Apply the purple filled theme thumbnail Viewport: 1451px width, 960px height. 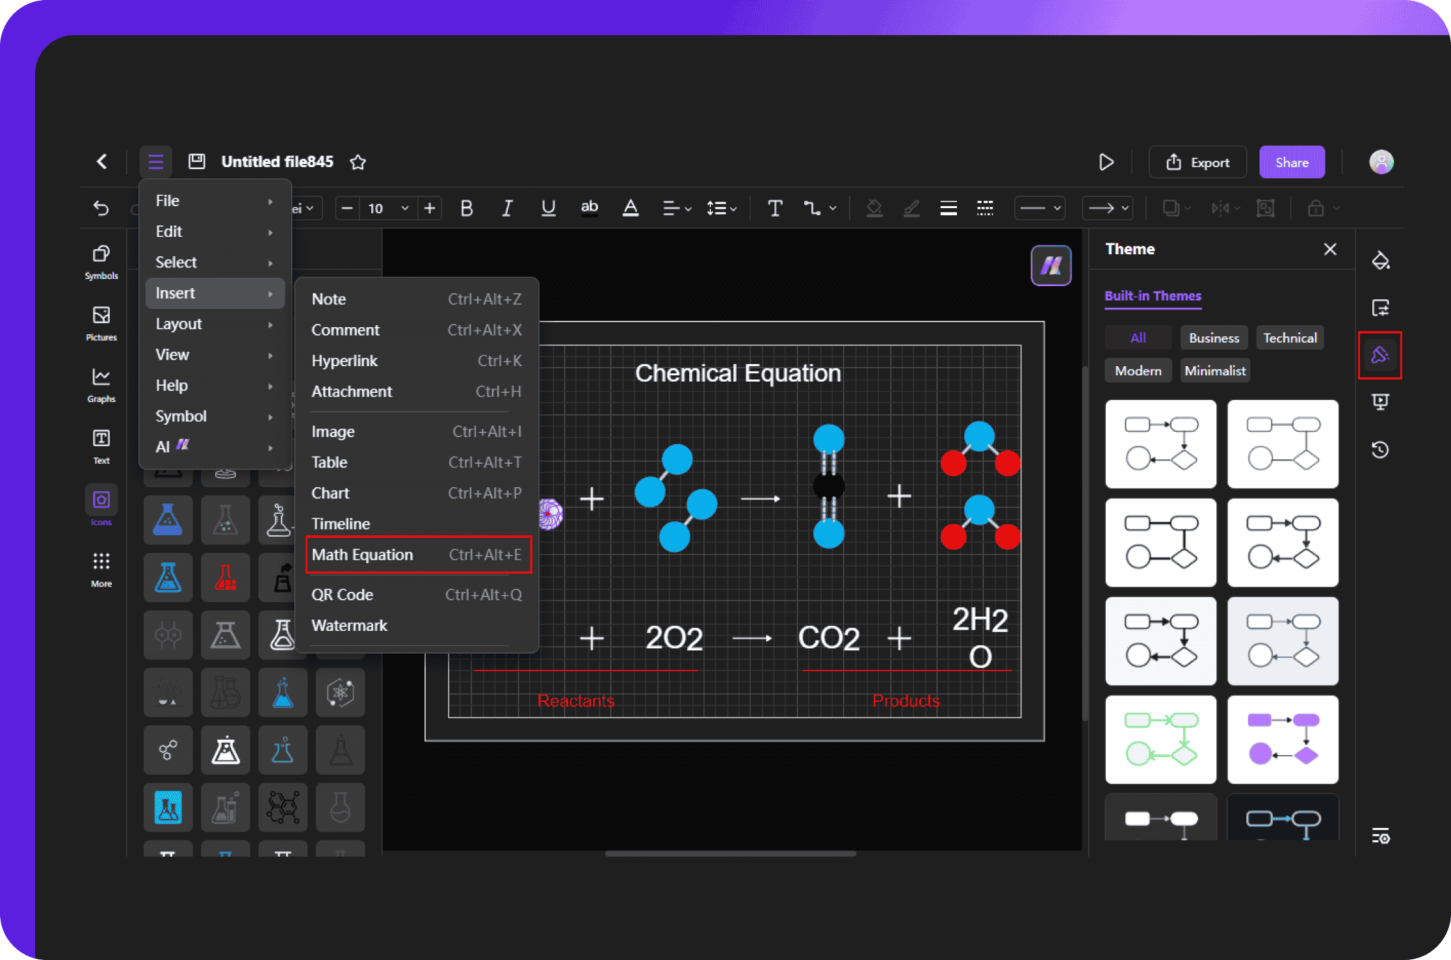(x=1283, y=740)
